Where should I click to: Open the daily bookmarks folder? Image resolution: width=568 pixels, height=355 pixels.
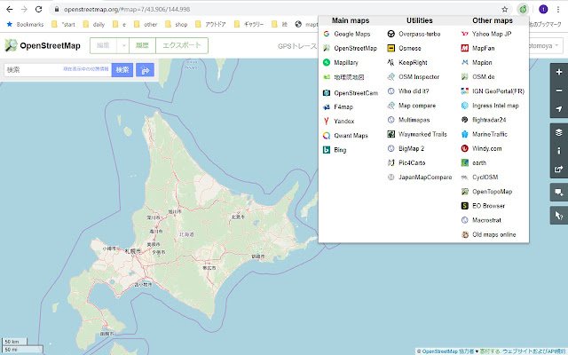94,24
